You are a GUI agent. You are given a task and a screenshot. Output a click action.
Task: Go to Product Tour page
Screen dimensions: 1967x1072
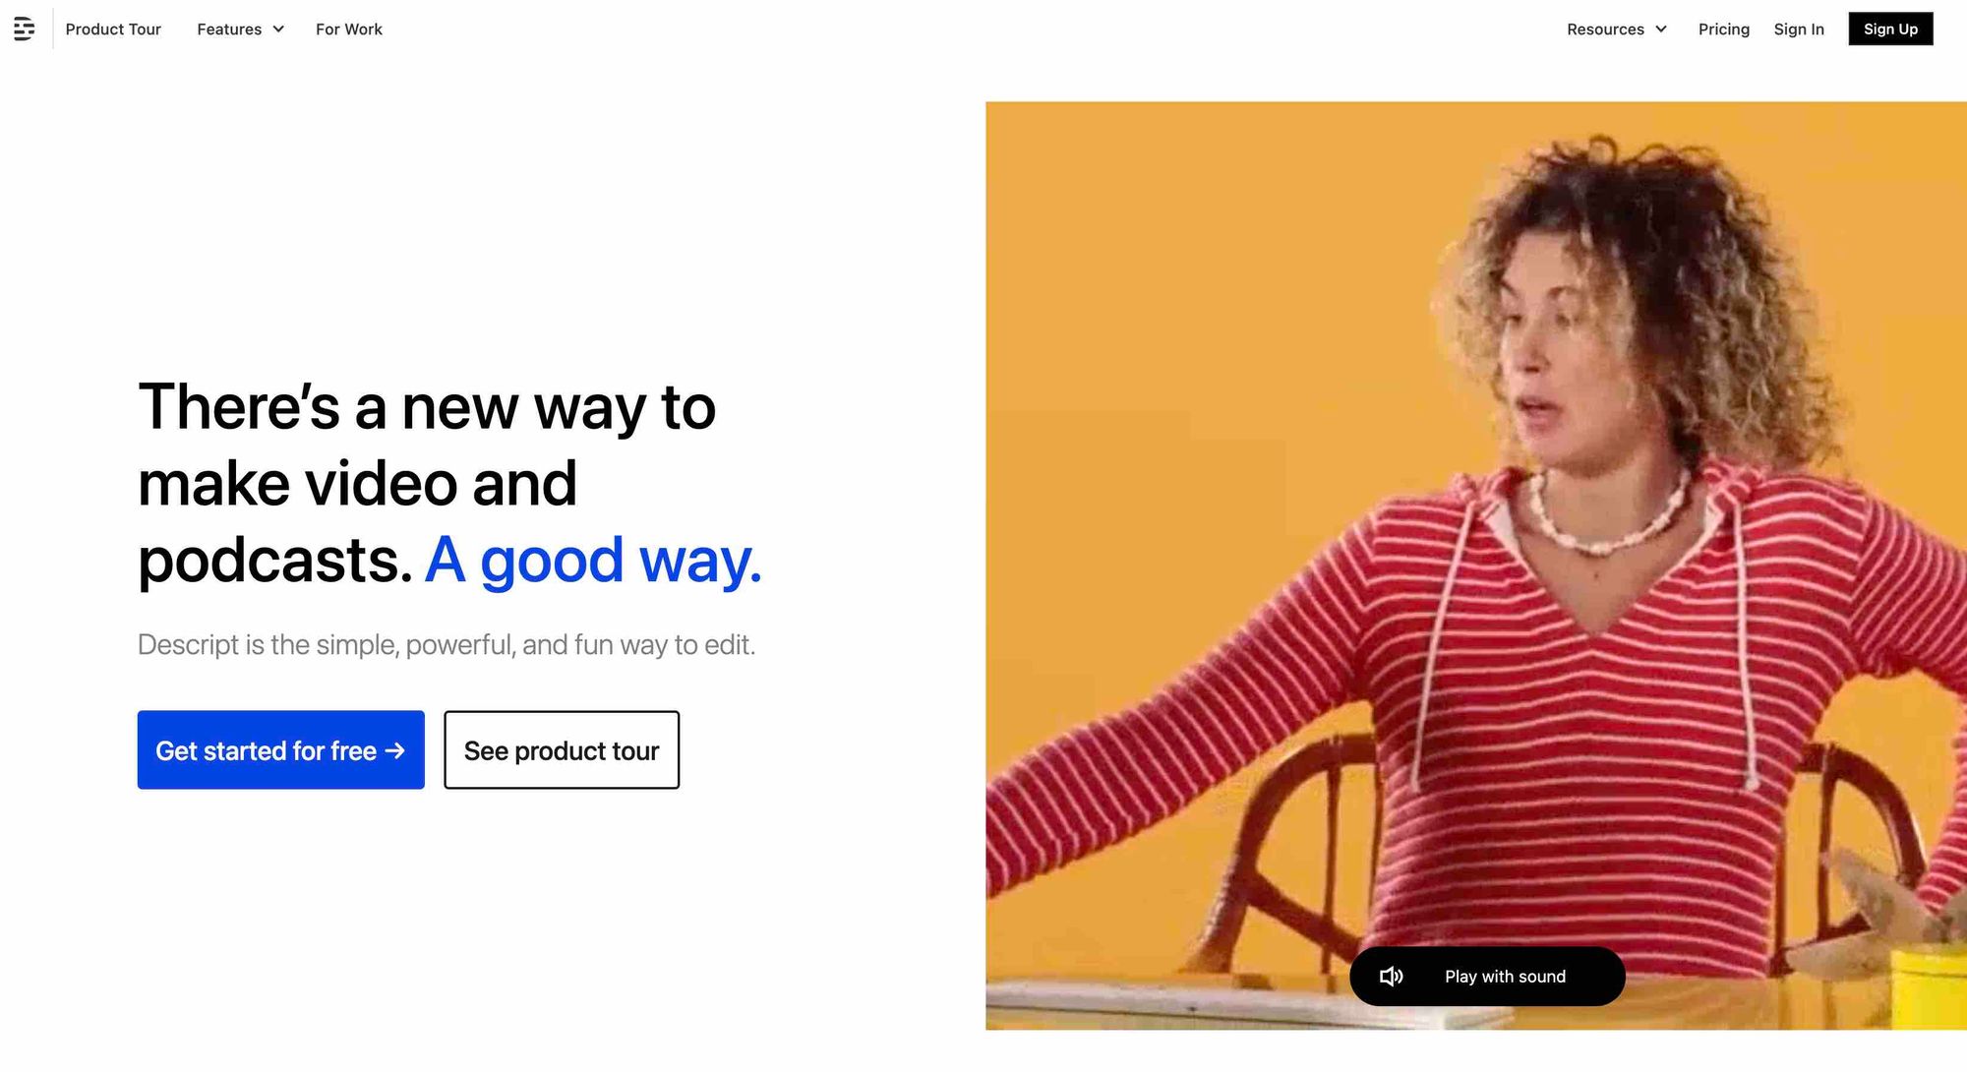coord(113,30)
